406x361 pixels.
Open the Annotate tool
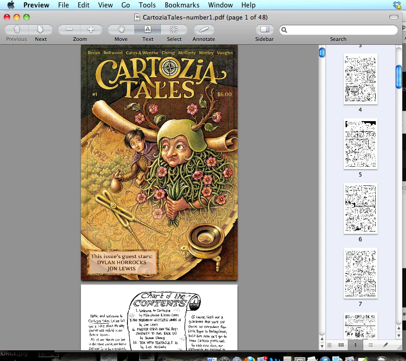pos(204,29)
